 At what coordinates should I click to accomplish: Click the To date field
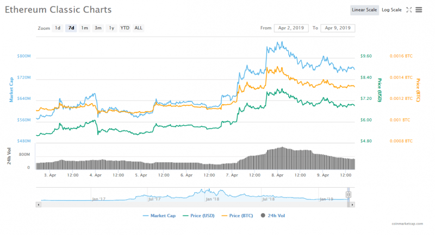point(338,28)
